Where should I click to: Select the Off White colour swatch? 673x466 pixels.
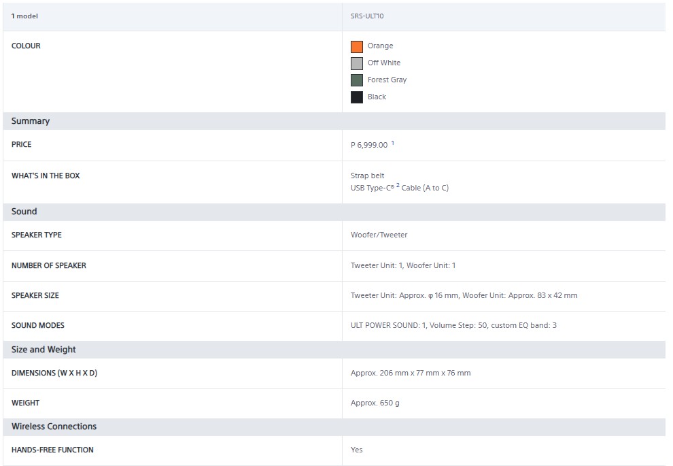357,63
